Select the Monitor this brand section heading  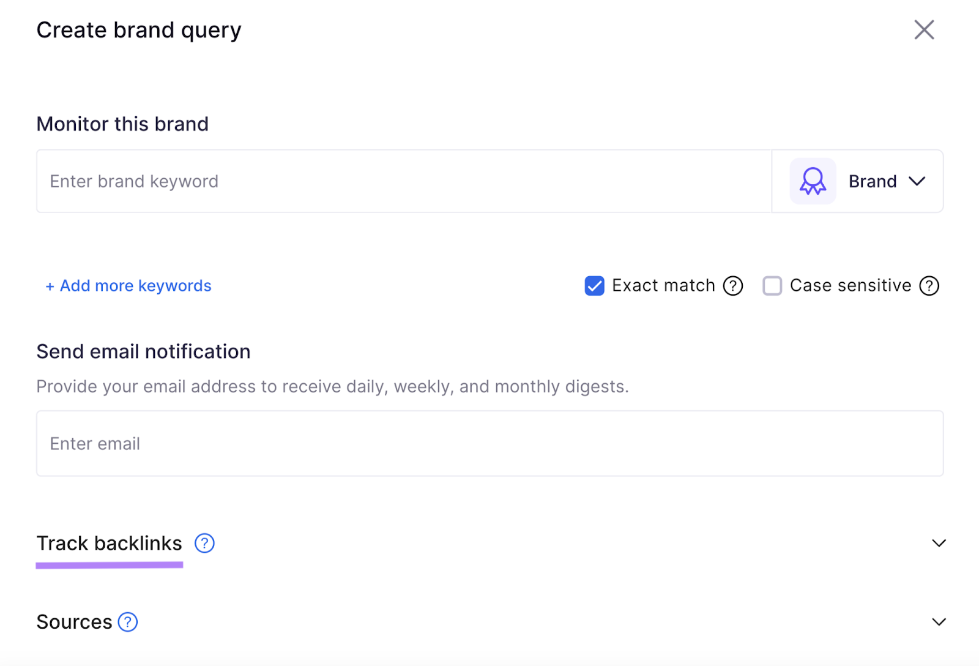pos(122,124)
